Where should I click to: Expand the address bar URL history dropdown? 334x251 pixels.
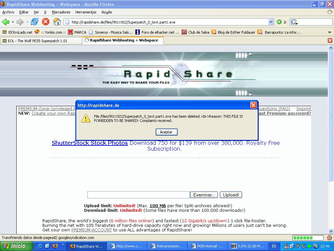point(271,22)
